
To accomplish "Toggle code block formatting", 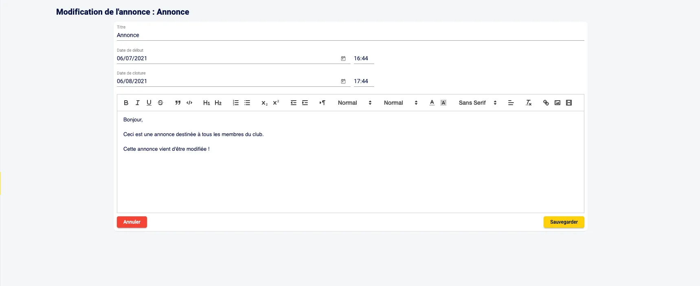I will point(189,103).
